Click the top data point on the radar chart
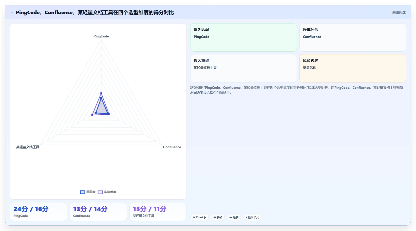This screenshot has height=231, width=416. click(x=101, y=93)
